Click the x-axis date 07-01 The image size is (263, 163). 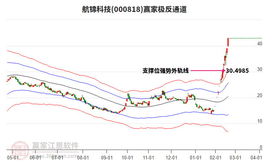click(x=57, y=158)
